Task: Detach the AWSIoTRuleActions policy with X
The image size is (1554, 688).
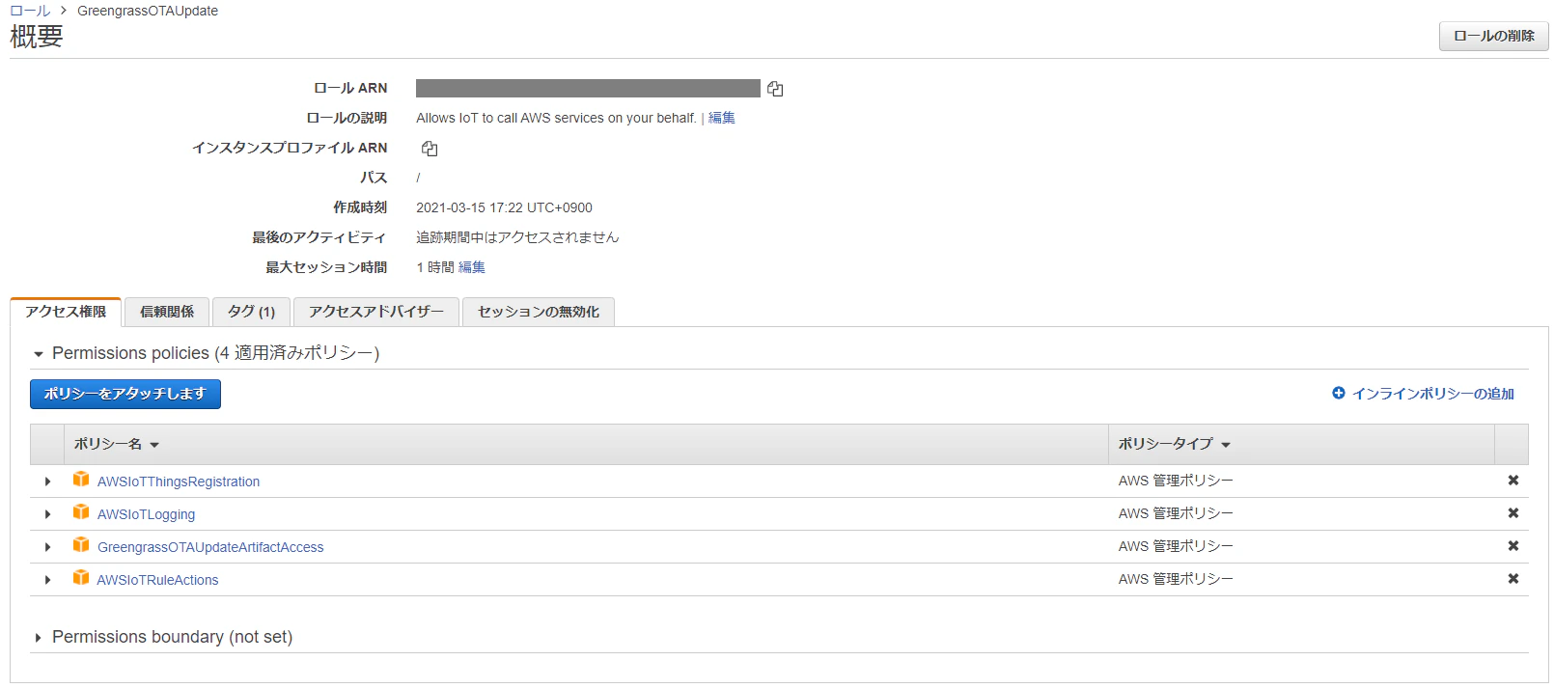Action: click(x=1513, y=579)
